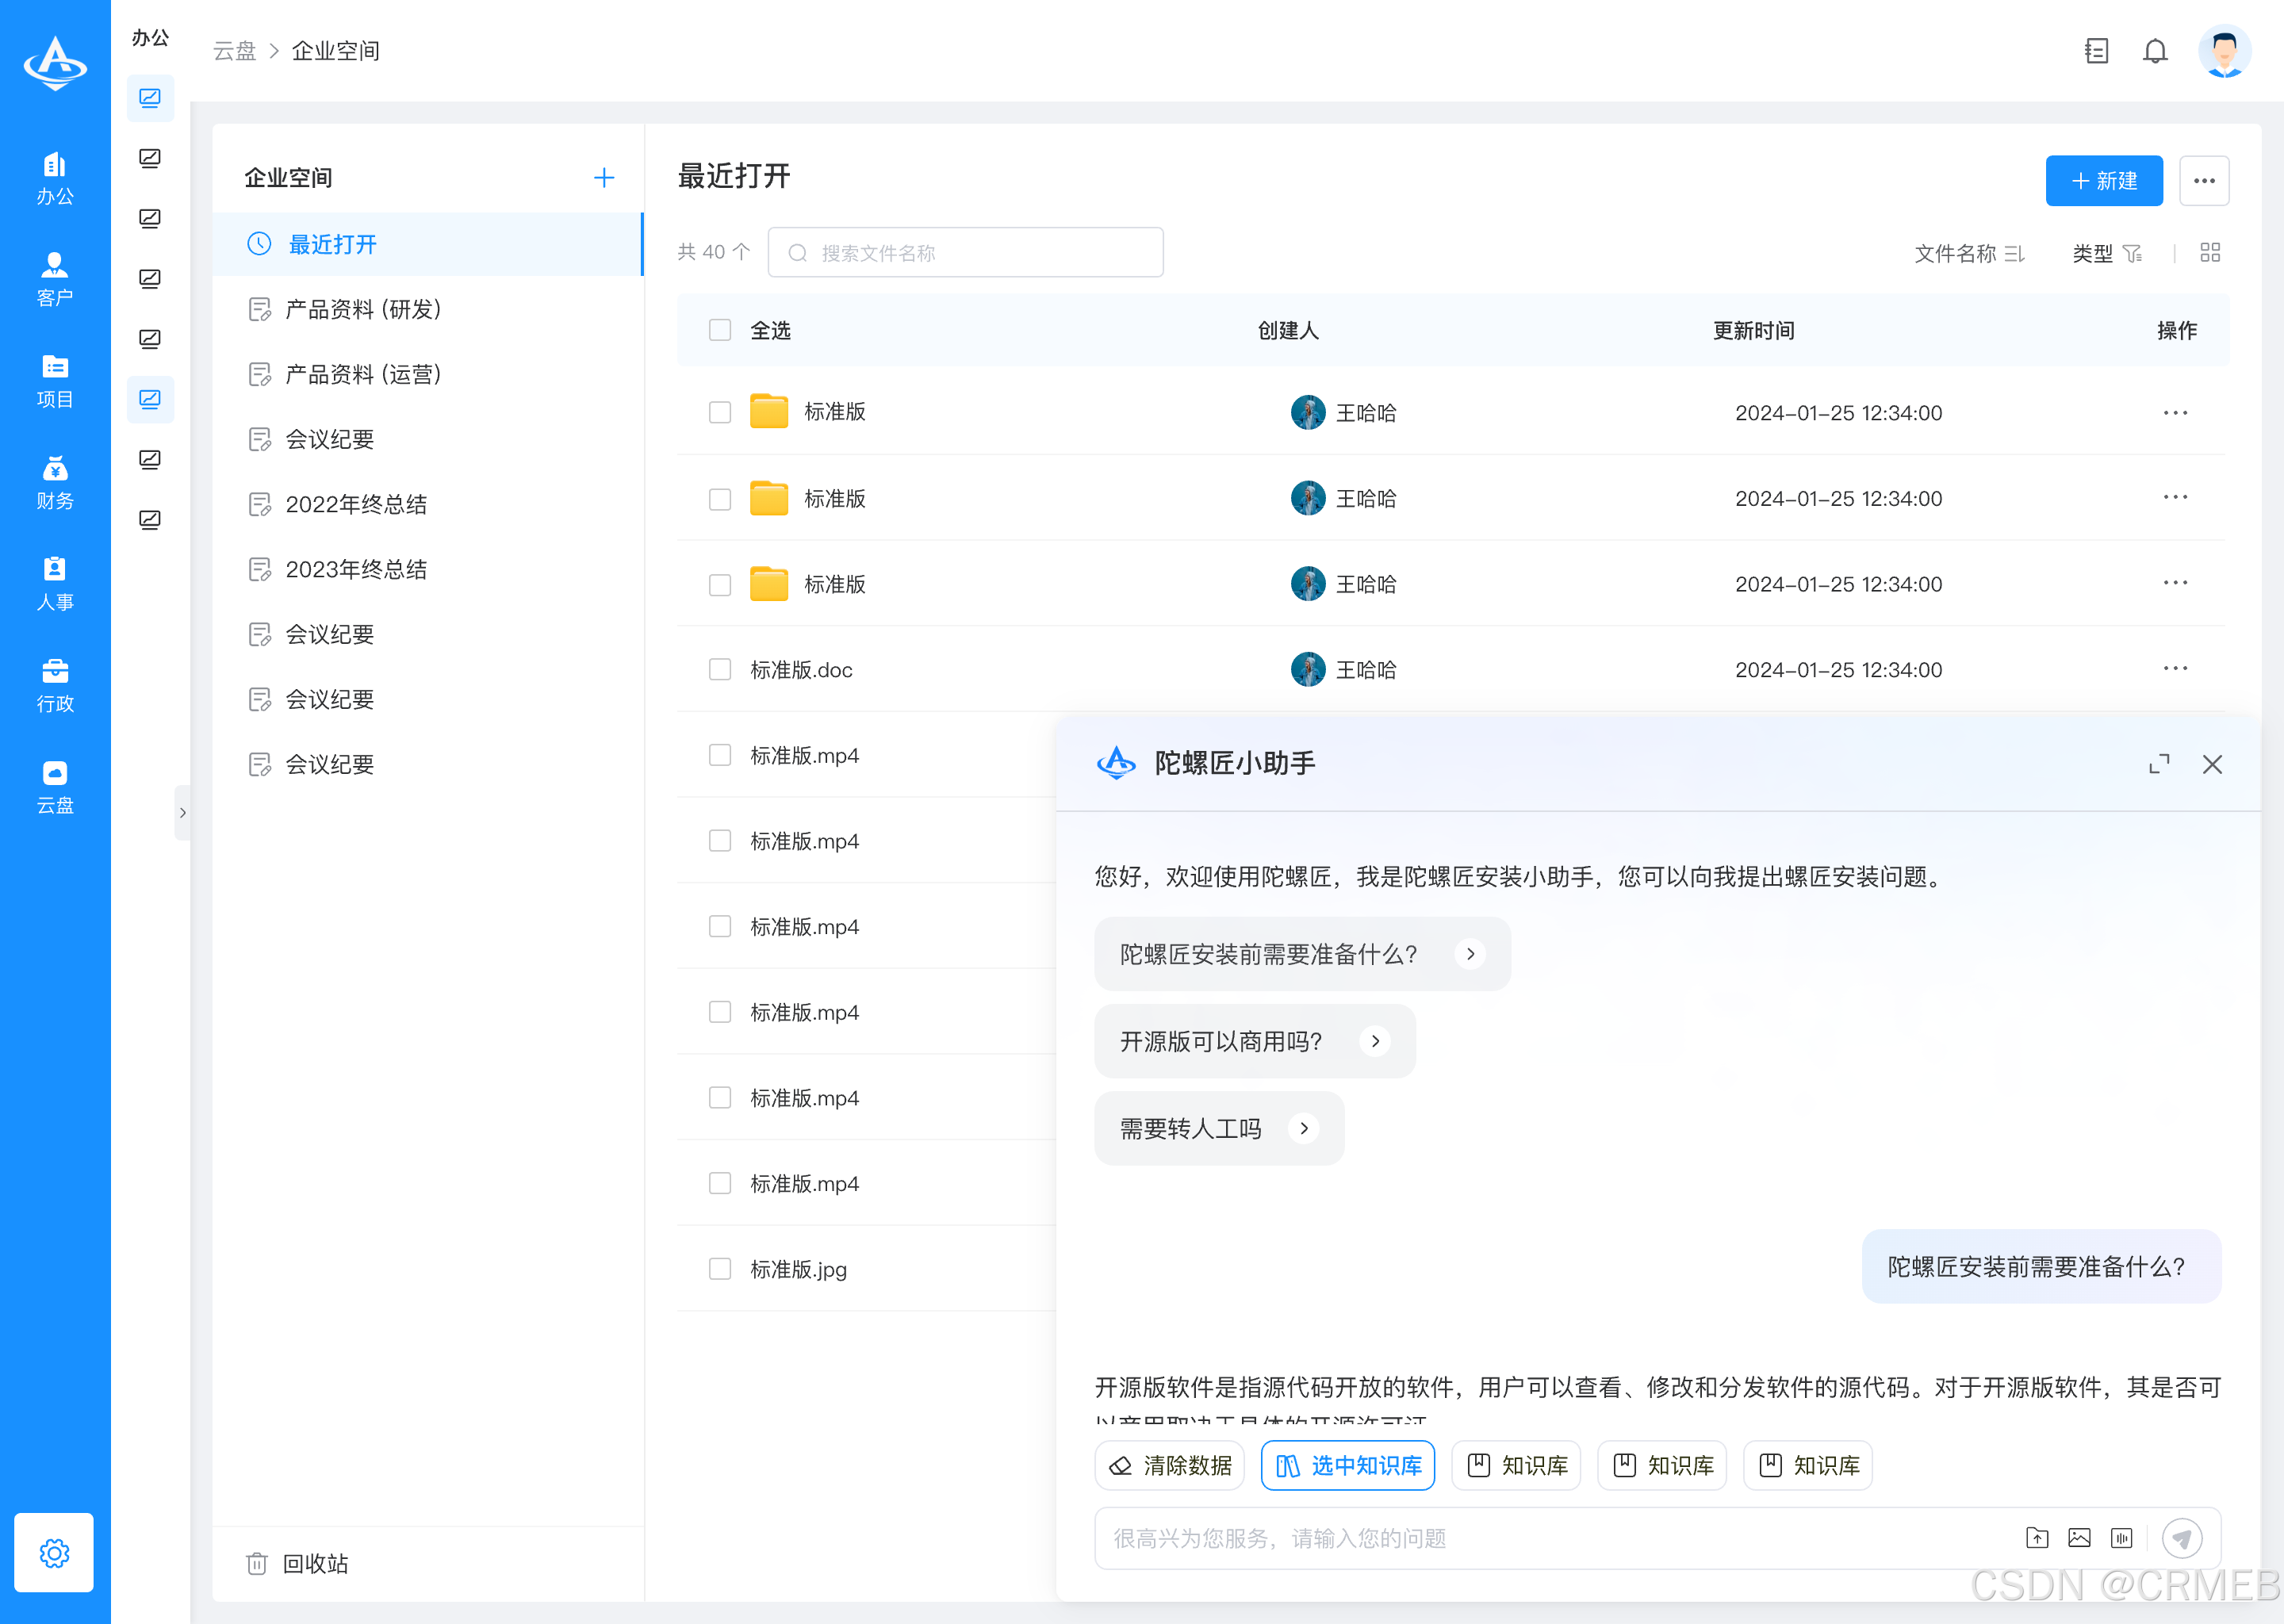This screenshot has width=2284, height=1624.
Task: Open the ... actions menu for the first 标准版 folder
Action: (2176, 412)
